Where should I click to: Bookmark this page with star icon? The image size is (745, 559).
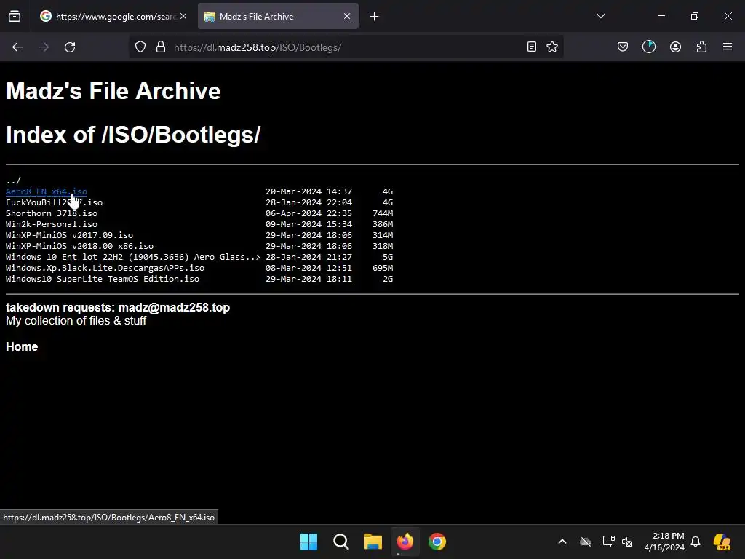[x=552, y=47]
